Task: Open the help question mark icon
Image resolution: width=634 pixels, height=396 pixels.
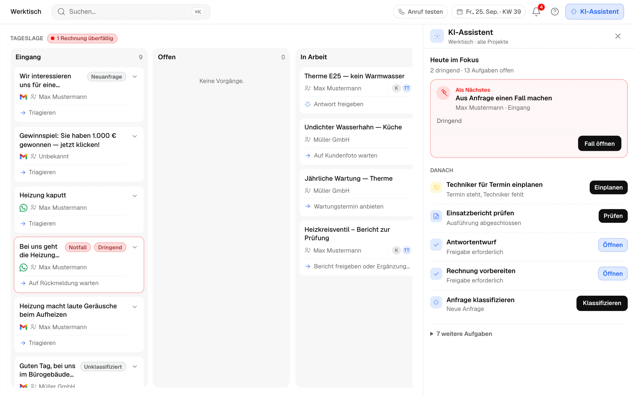Action: click(x=555, y=12)
